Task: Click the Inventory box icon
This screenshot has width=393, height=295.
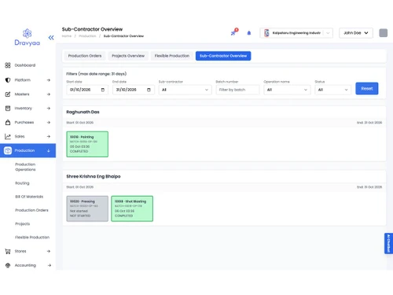Action: 8,108
